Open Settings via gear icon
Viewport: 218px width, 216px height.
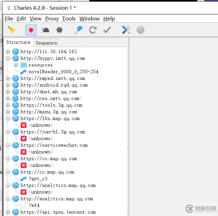pyautogui.click(x=140, y=30)
